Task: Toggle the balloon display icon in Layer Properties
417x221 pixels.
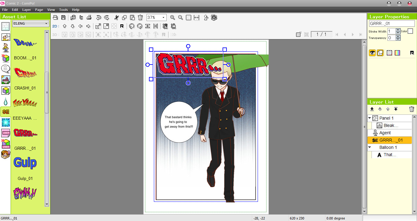Action: point(380,53)
